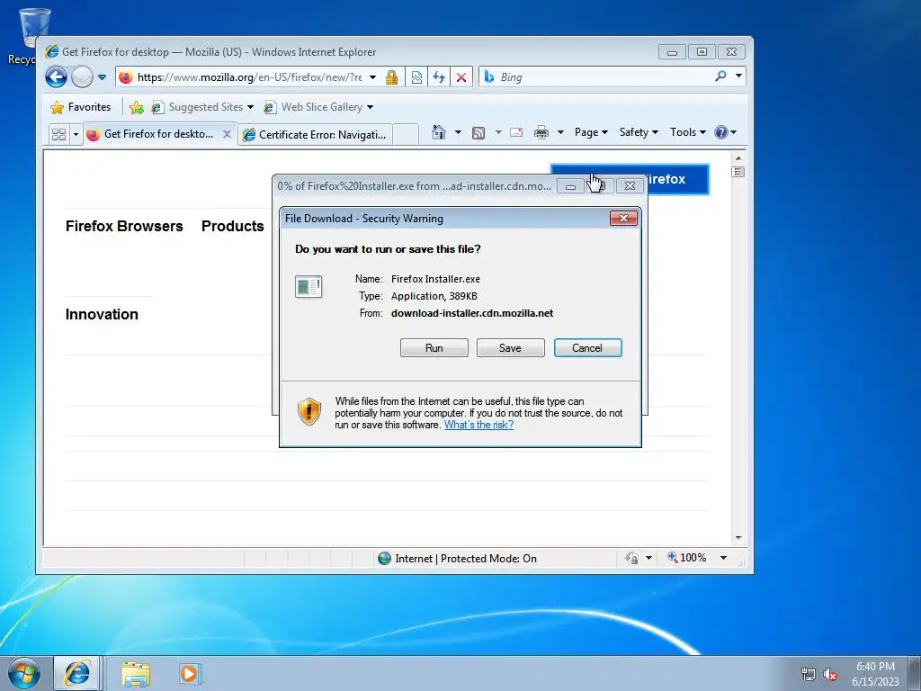
Task: Click the Read Mail icon
Action: click(x=516, y=132)
